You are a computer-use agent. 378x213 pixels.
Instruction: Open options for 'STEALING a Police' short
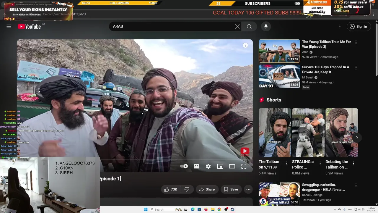click(x=320, y=163)
